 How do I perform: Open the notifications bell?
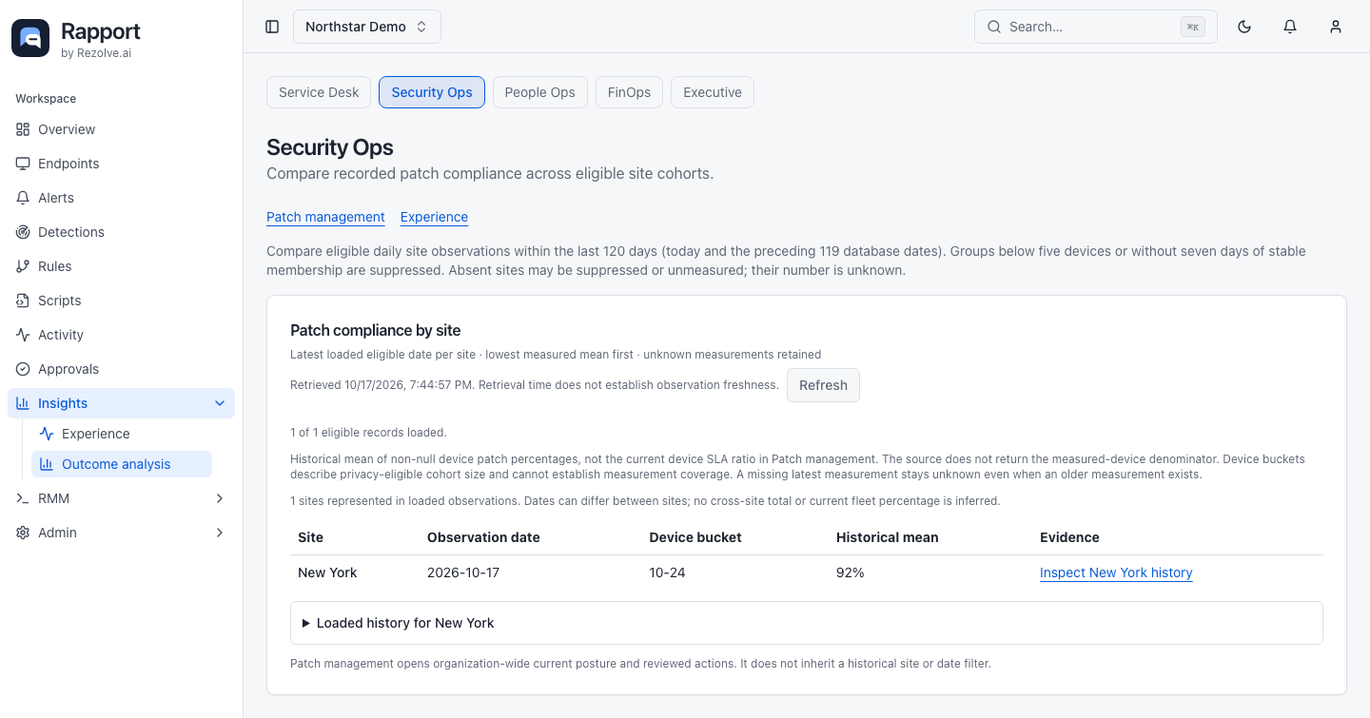(1290, 27)
